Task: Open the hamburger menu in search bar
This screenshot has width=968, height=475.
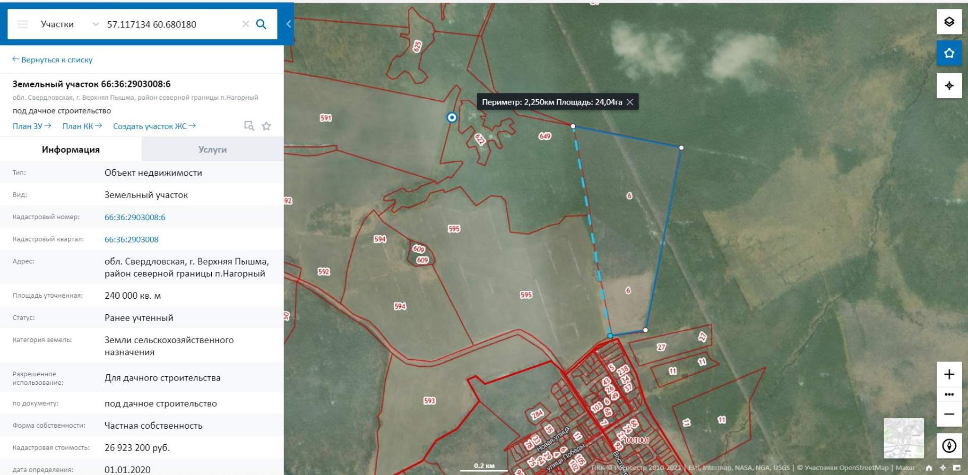Action: [x=23, y=24]
